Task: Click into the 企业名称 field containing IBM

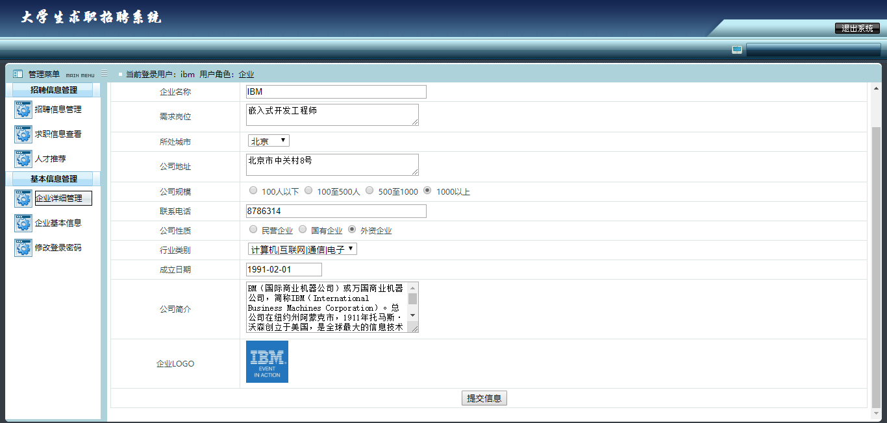Action: coord(336,91)
